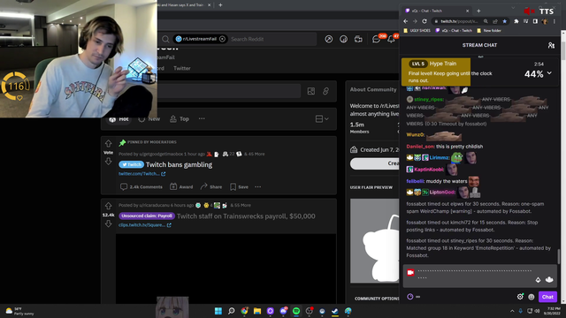Show hidden system tray icons
This screenshot has height=318, width=566.
[512, 311]
